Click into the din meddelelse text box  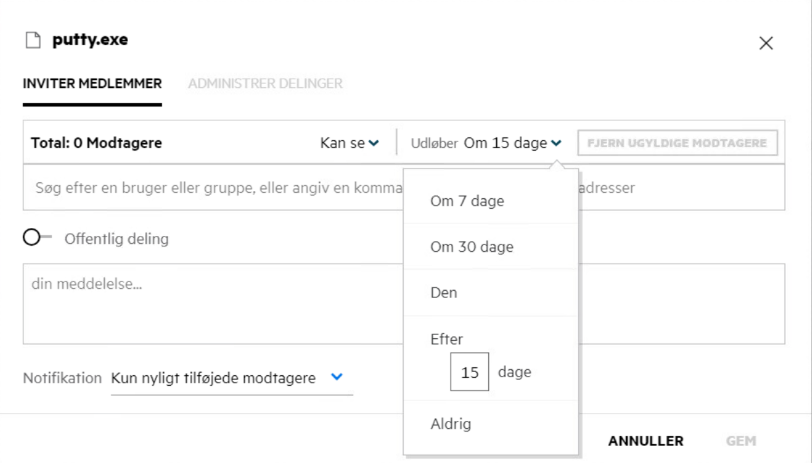coord(212,304)
